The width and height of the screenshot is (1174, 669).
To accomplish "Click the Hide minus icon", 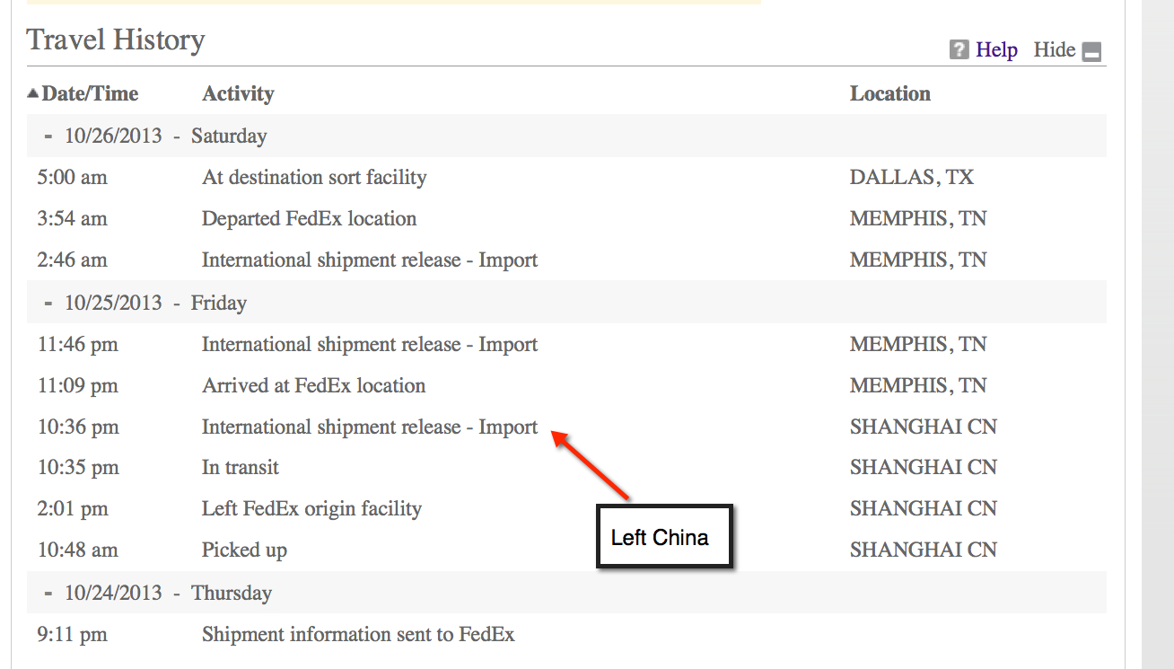I will tap(1091, 51).
